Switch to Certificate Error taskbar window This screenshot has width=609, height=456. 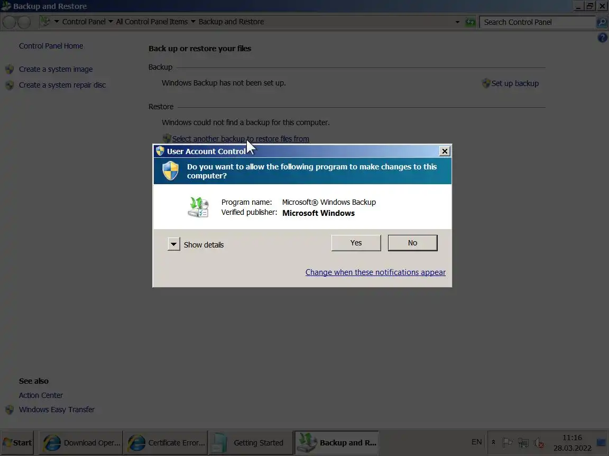point(166,442)
